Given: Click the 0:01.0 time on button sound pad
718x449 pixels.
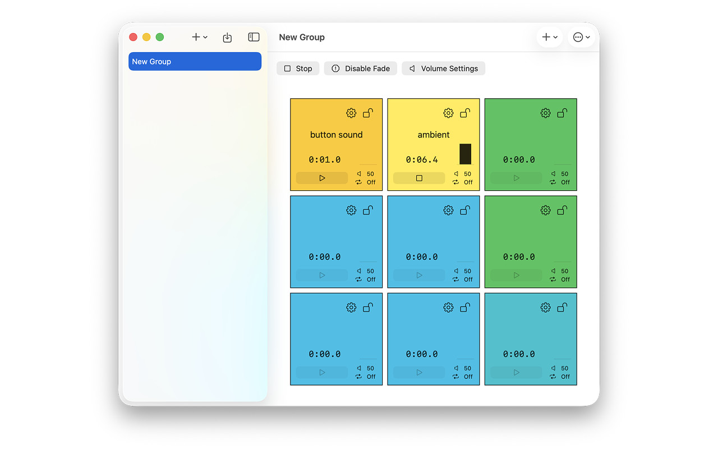Looking at the screenshot, I should point(325,159).
